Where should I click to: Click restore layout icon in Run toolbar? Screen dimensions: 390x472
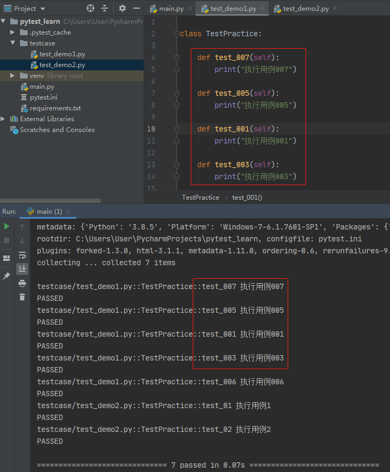coord(6,258)
